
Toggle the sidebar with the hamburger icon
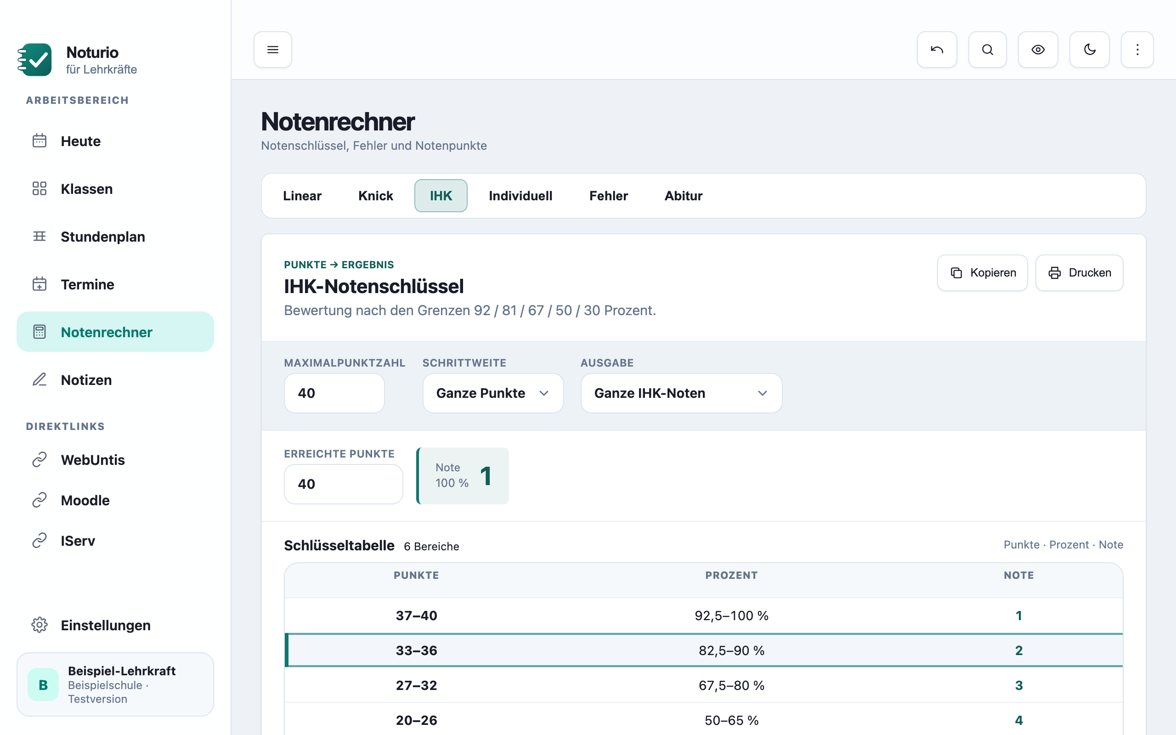272,50
